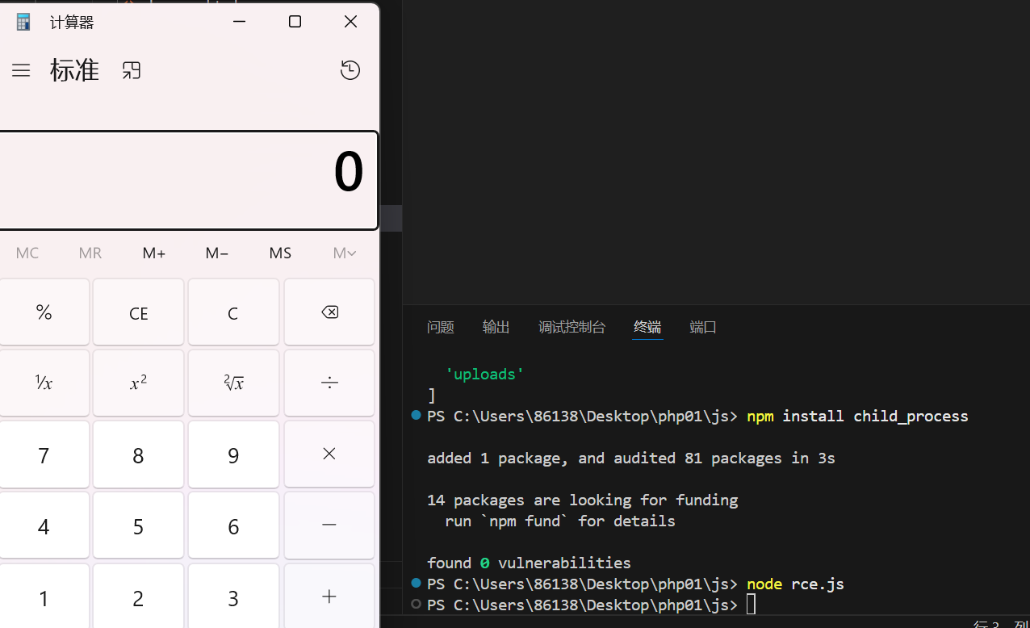Image resolution: width=1030 pixels, height=628 pixels.
Task: Click number 5 key
Action: click(x=139, y=526)
